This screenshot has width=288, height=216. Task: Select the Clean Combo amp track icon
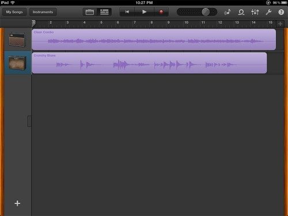point(17,40)
